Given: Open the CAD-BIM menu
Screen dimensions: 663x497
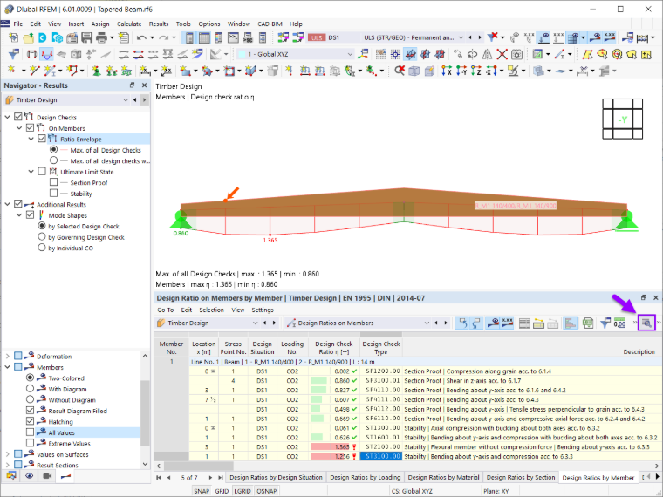Looking at the screenshot, I should [270, 24].
